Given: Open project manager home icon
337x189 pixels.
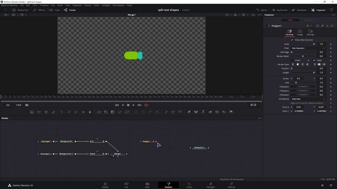Looking at the screenshot, I should [322, 185].
